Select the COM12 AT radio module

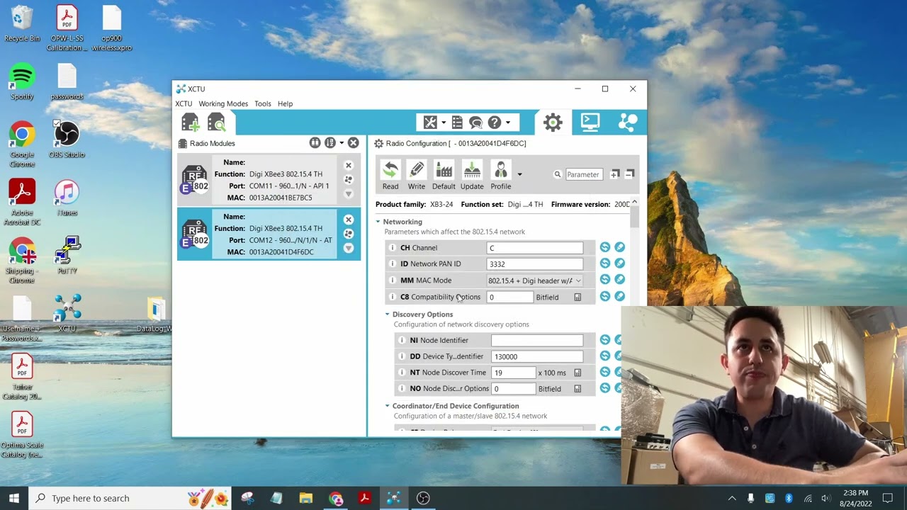click(269, 234)
